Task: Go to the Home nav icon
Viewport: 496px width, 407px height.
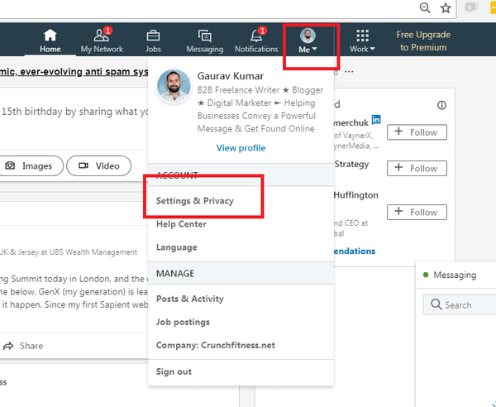Action: [50, 35]
